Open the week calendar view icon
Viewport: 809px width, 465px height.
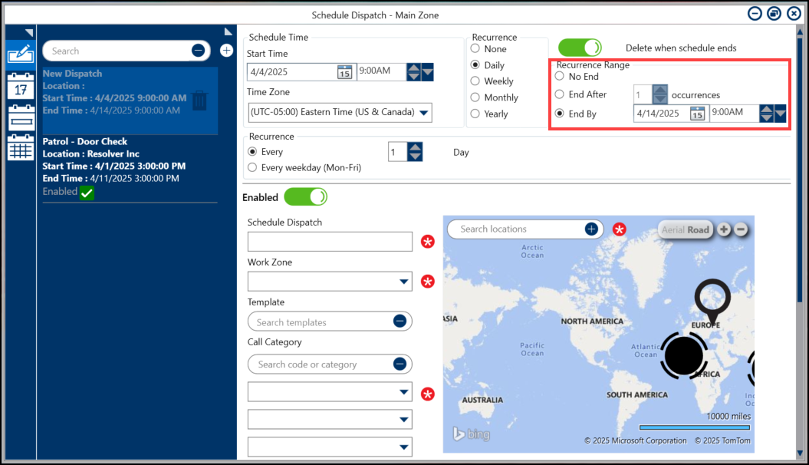21,117
